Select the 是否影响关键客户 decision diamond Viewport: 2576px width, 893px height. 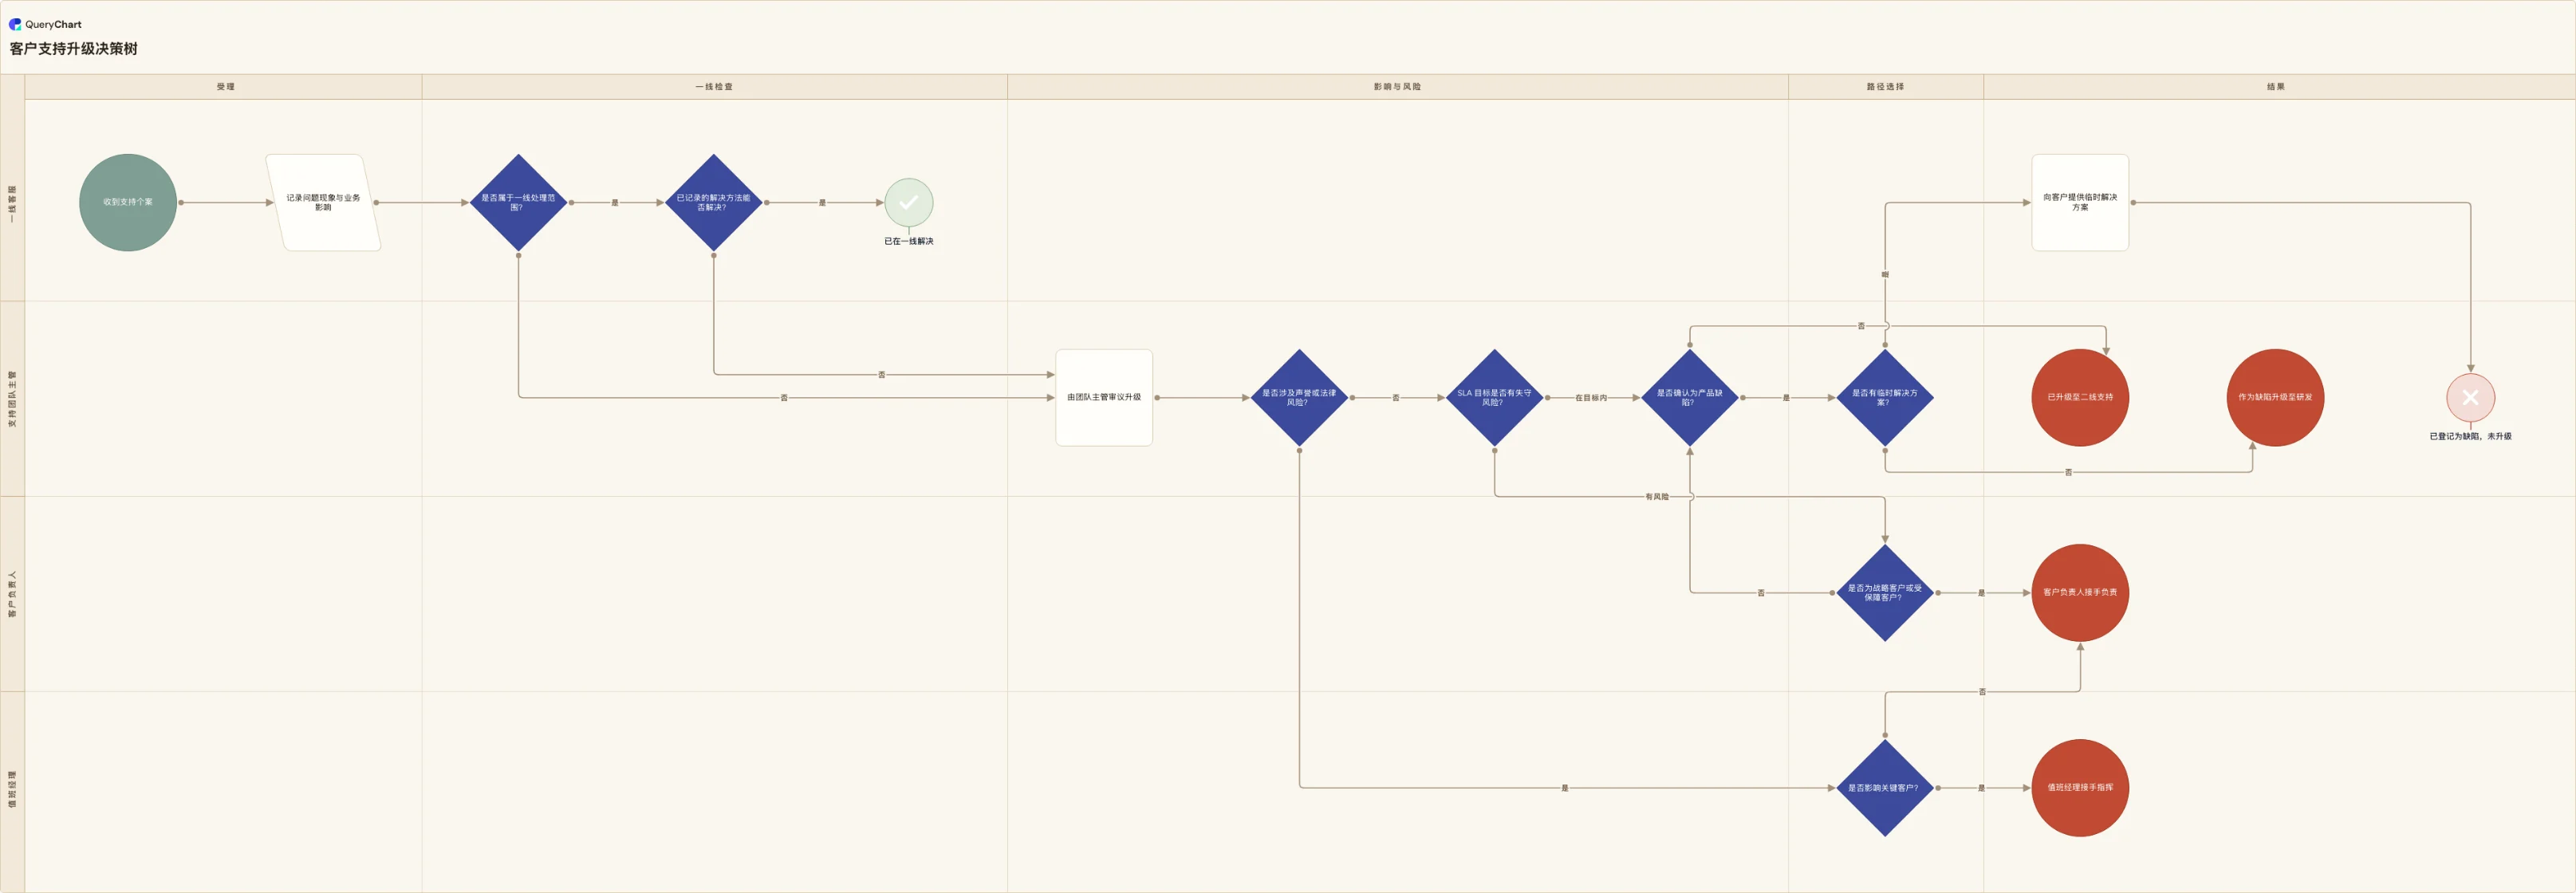(x=1885, y=788)
